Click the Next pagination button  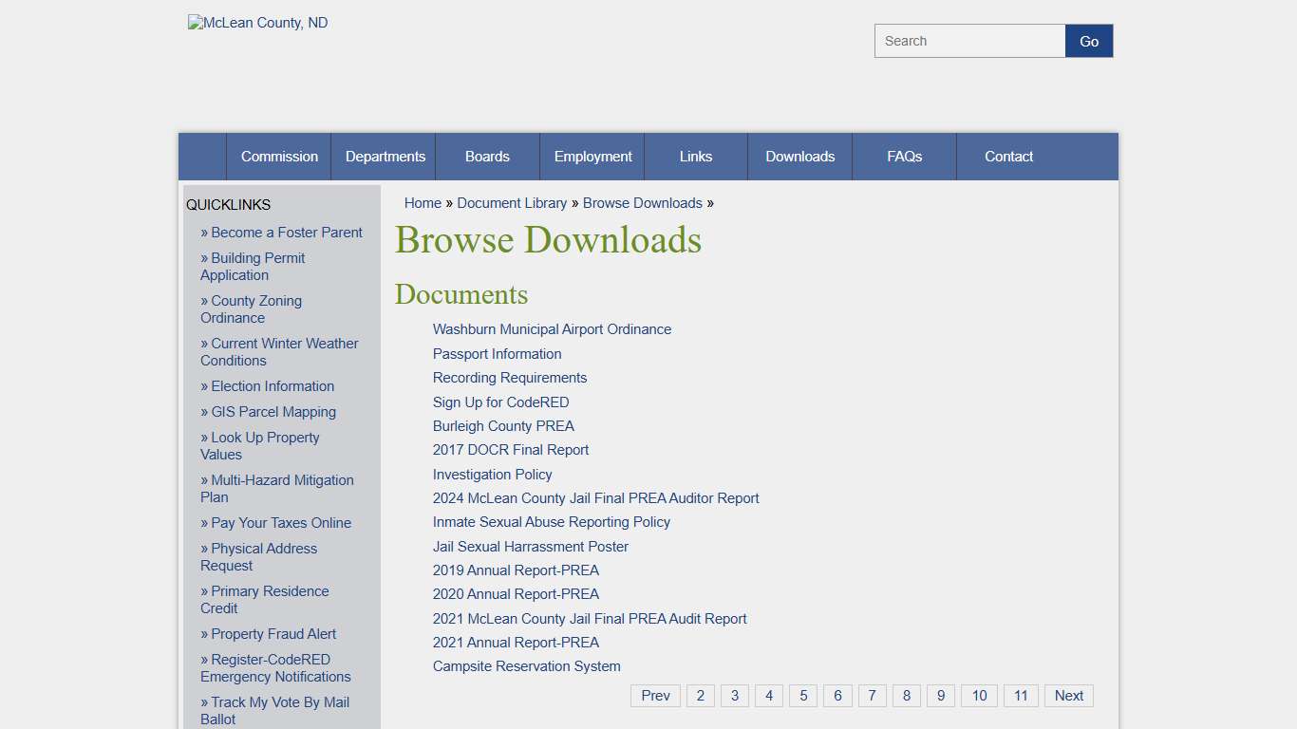(1068, 695)
